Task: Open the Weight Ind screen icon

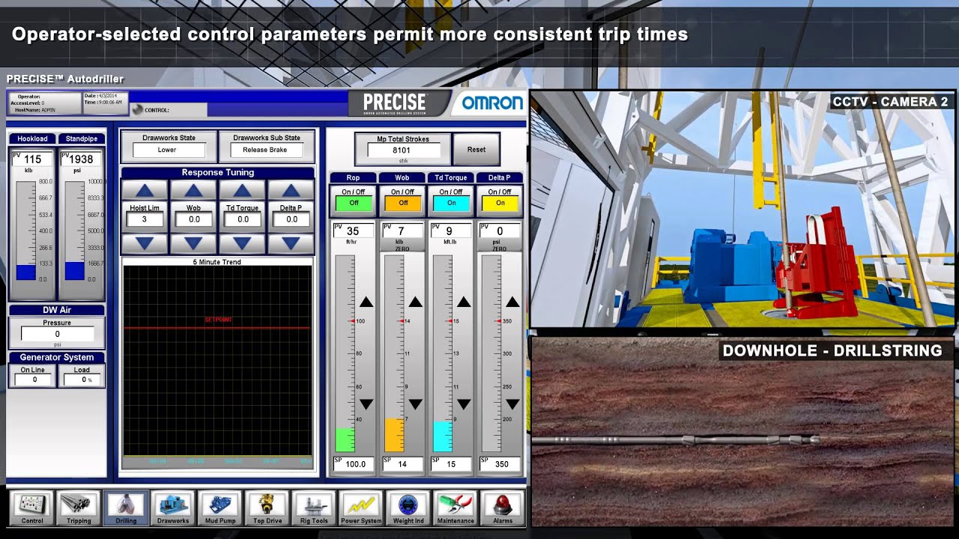Action: click(408, 508)
